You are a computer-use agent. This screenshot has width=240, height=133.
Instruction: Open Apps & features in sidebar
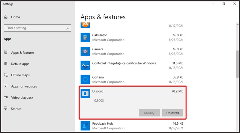(22, 53)
